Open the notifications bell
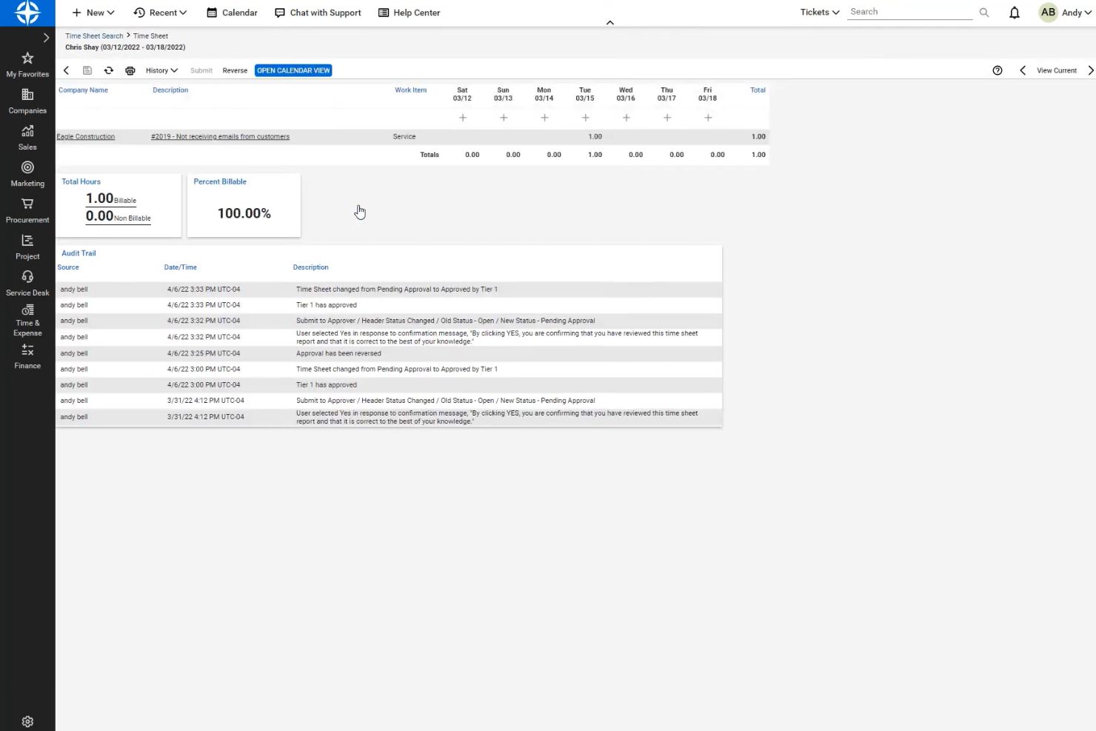Image resolution: width=1096 pixels, height=731 pixels. tap(1014, 12)
